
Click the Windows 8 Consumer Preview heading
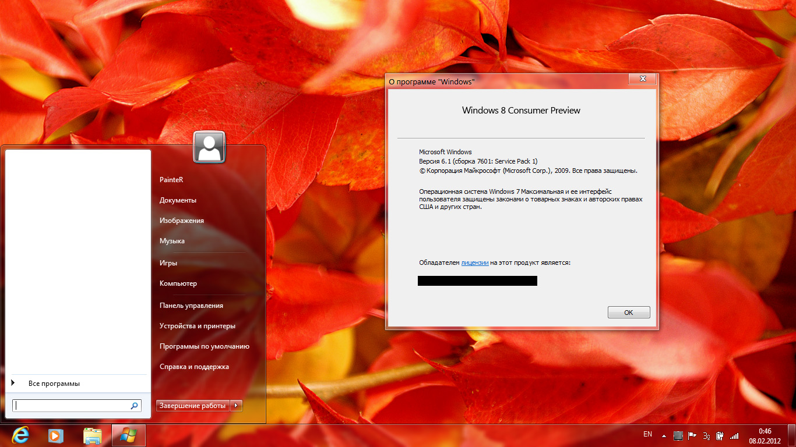521,110
